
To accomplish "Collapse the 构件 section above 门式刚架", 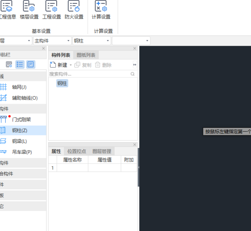I will (x=23, y=109).
